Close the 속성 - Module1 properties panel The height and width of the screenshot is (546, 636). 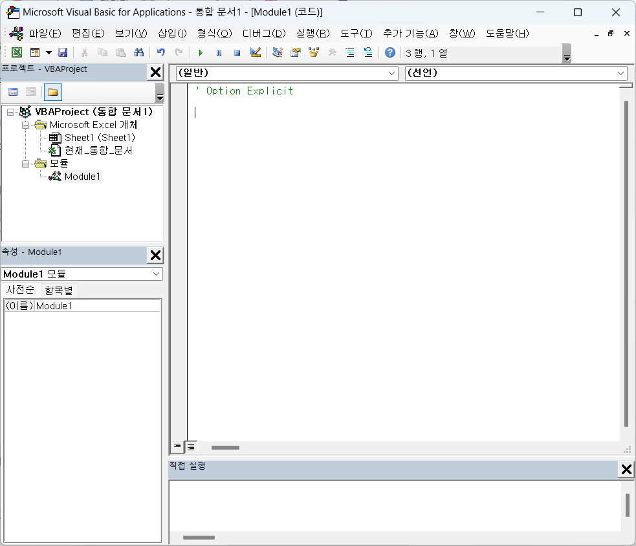coord(155,255)
